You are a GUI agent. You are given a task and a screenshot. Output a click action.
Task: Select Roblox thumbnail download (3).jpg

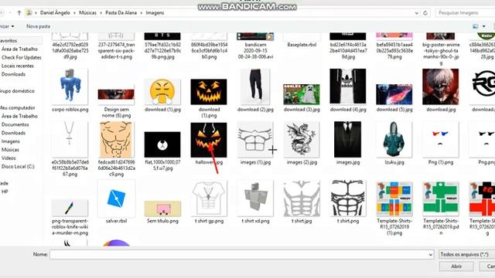point(302,98)
